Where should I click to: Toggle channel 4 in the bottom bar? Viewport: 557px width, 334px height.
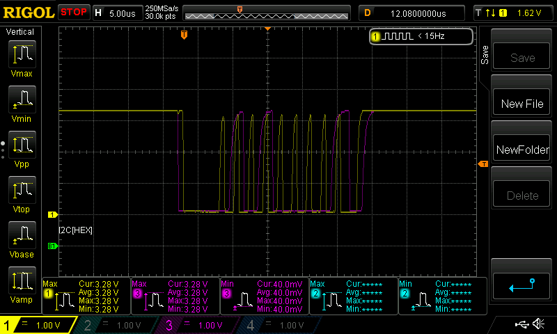(281, 325)
